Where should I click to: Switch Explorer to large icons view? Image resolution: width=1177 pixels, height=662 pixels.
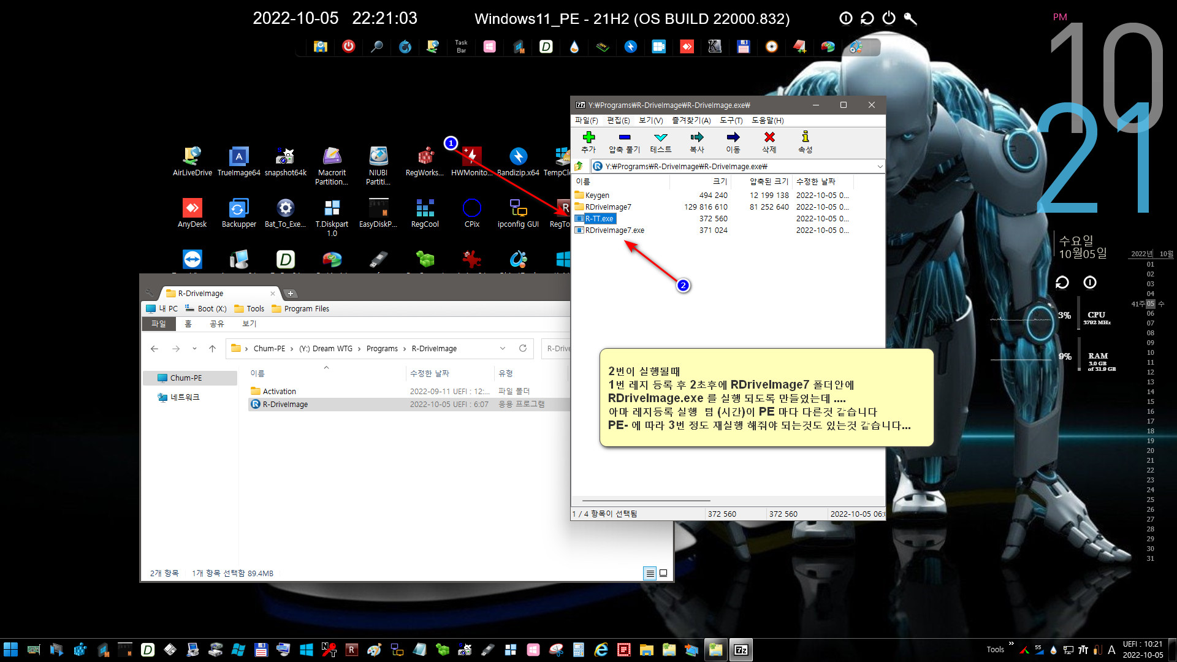[x=663, y=573]
